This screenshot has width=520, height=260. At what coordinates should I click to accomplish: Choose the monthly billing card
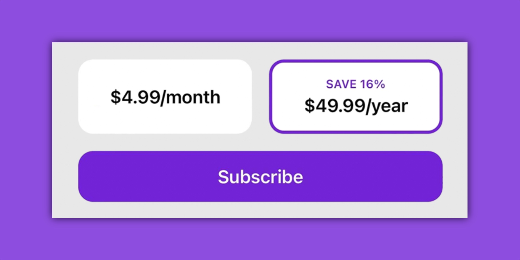tap(165, 117)
